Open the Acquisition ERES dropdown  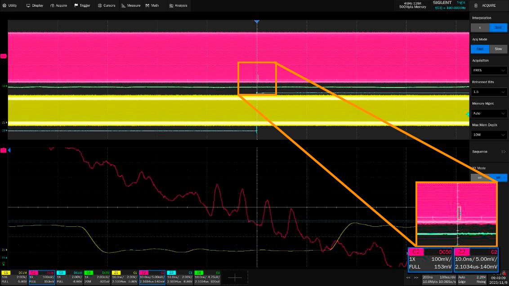click(x=489, y=70)
